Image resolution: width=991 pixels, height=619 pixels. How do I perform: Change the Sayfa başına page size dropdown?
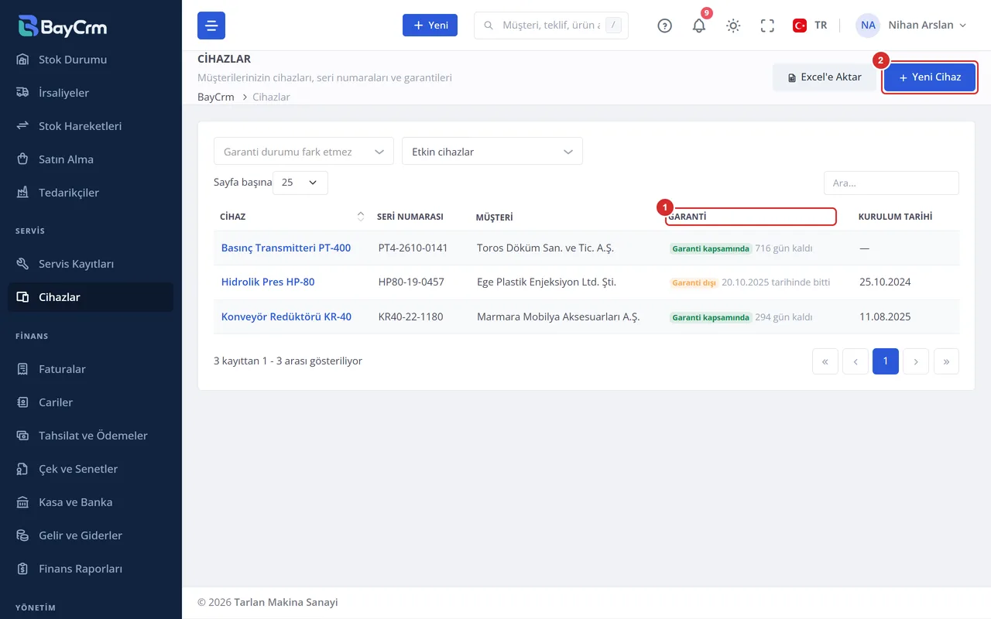tap(300, 183)
